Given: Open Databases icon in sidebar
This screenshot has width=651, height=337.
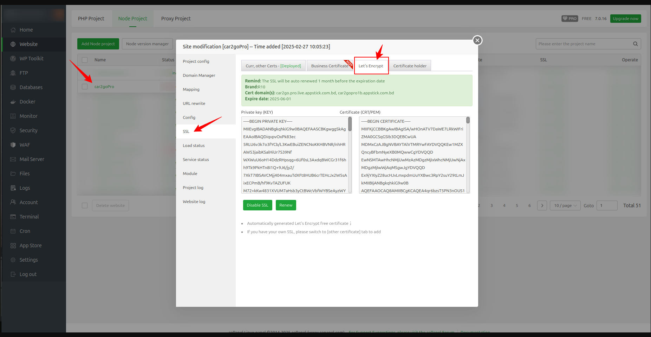Looking at the screenshot, I should (x=13, y=87).
